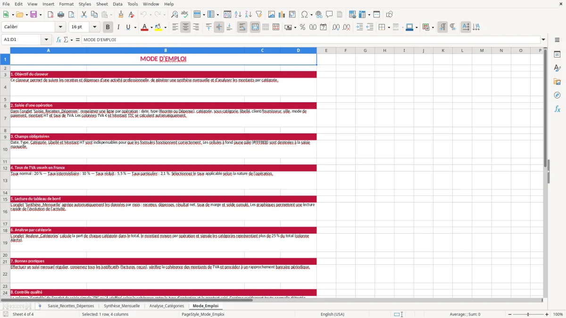
Task: Click the column B header
Action: 166,50
